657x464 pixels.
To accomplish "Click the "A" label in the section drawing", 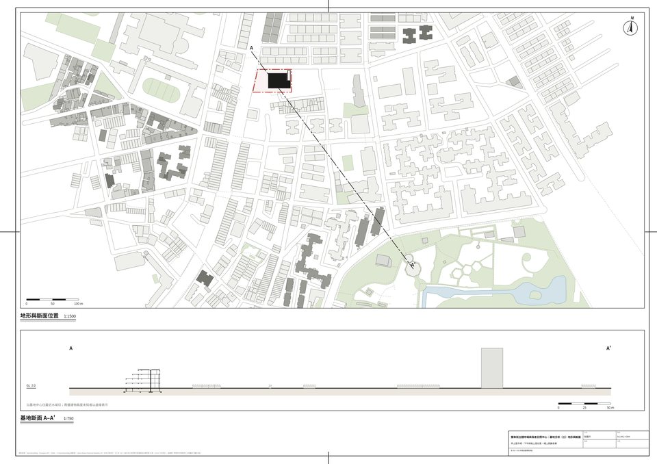I will click(x=70, y=348).
